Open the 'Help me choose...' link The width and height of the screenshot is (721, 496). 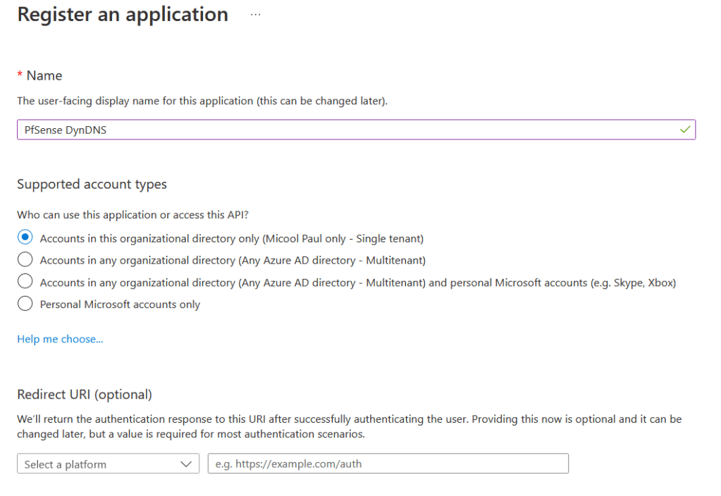(x=59, y=339)
